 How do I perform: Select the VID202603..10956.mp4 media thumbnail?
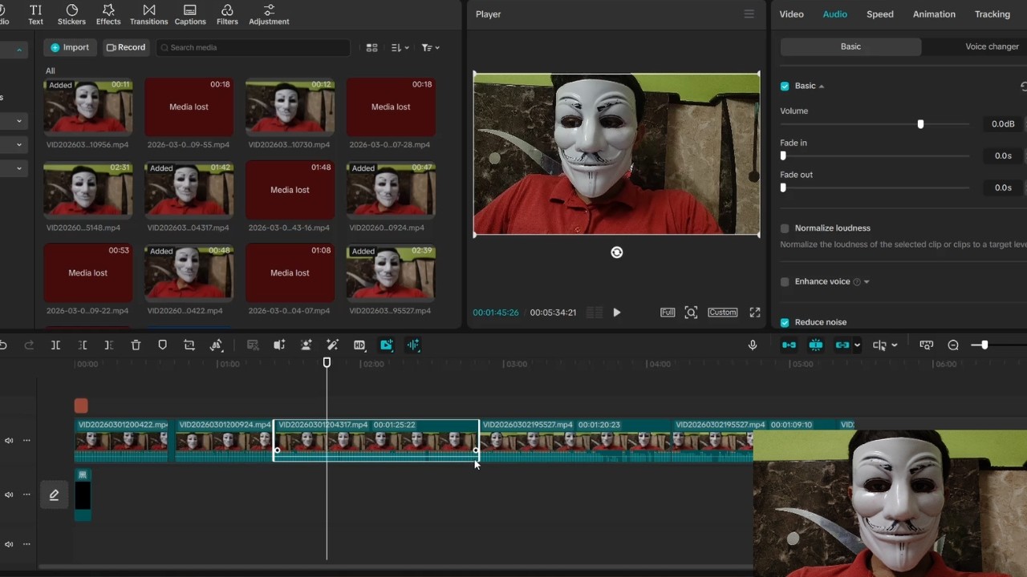pos(87,107)
